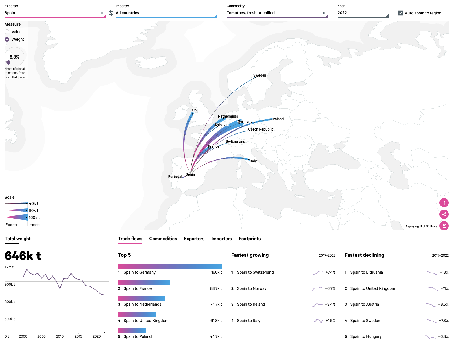Open the Footprints tab
Viewport: 458px width, 354px height.
click(x=250, y=239)
